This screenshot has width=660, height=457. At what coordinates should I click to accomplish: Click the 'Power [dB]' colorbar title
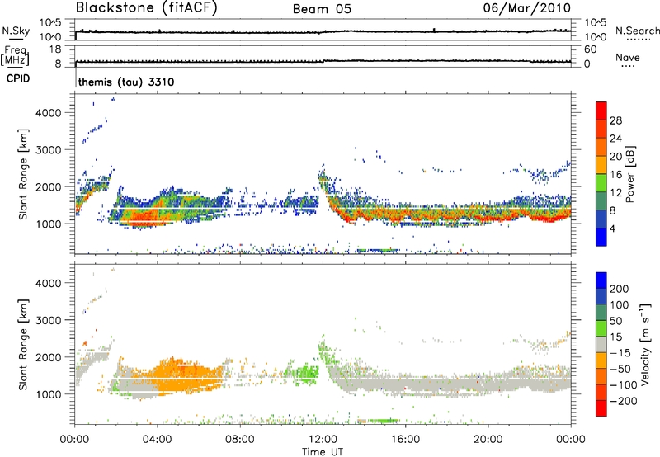pyautogui.click(x=629, y=174)
